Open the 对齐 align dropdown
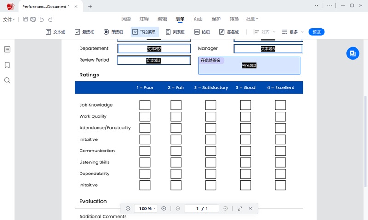Image resolution: width=368 pixels, height=220 pixels. (264, 32)
